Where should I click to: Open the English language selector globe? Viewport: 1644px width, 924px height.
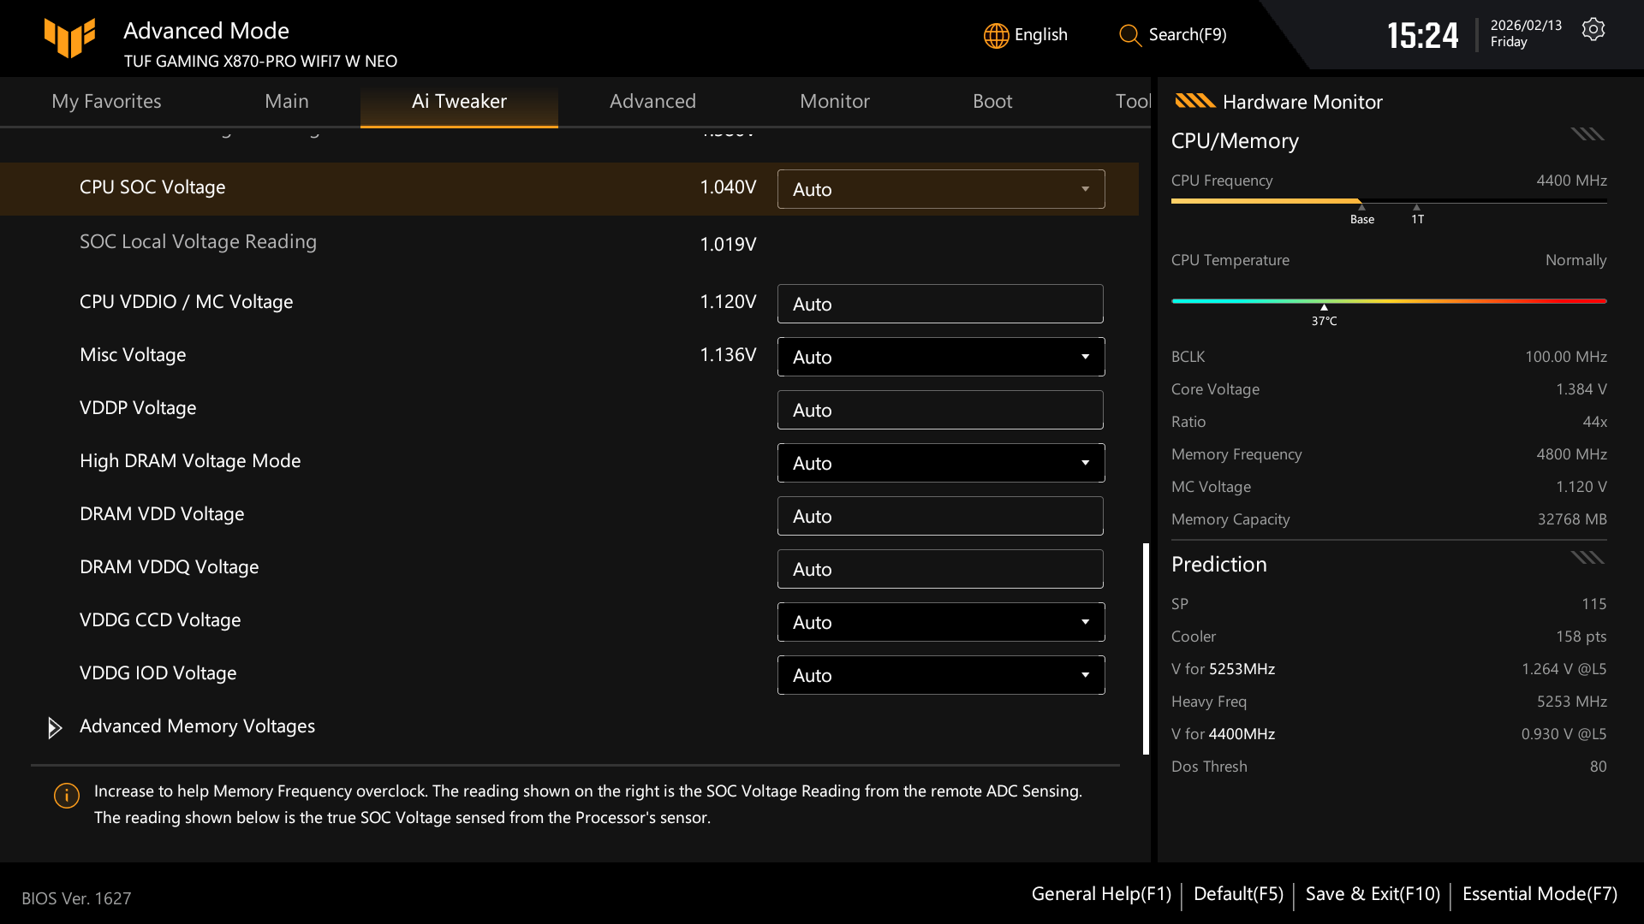995,35
